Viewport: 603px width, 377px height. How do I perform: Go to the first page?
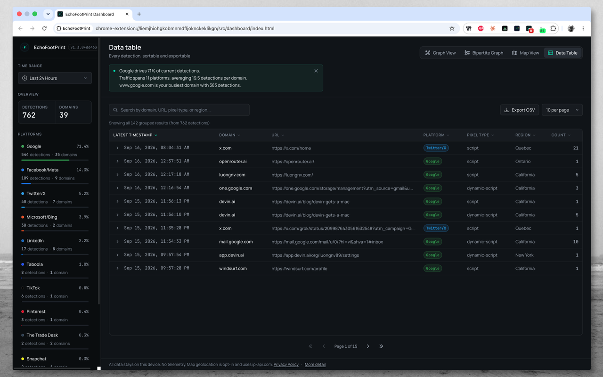310,346
